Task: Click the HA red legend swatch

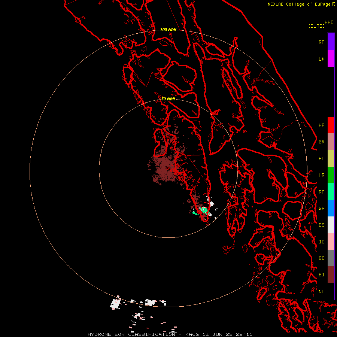Action: tap(331, 125)
